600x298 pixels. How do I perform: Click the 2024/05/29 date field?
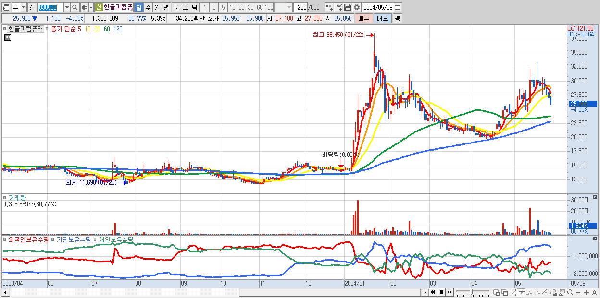pos(378,7)
